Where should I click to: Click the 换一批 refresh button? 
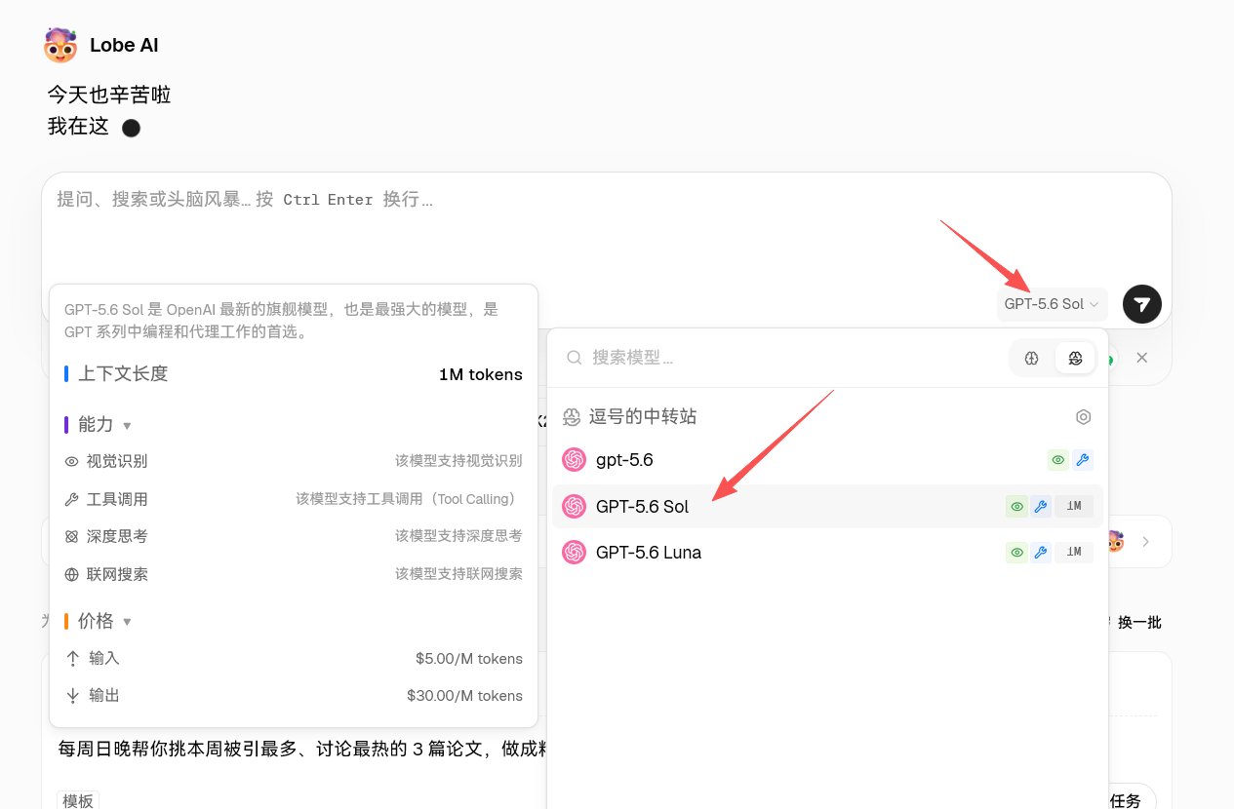point(1138,622)
